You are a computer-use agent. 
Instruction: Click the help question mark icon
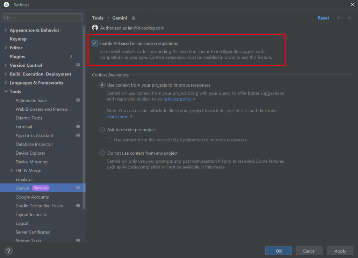pyautogui.click(x=8, y=250)
